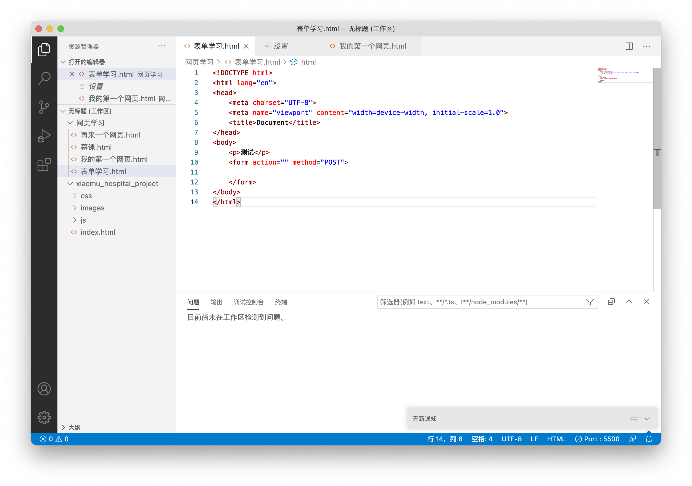This screenshot has width=692, height=486.
Task: Click the filter funnel icon in problems panel
Action: tap(590, 302)
